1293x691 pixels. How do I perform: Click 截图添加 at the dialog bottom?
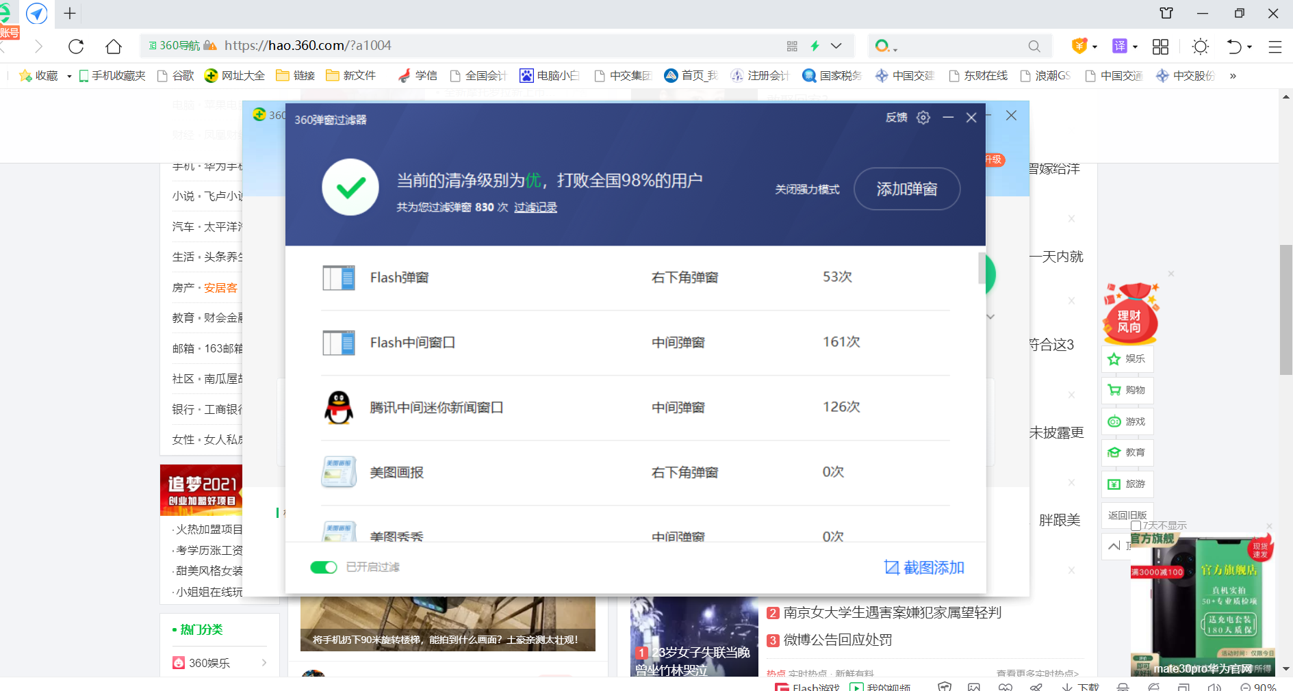pyautogui.click(x=924, y=568)
